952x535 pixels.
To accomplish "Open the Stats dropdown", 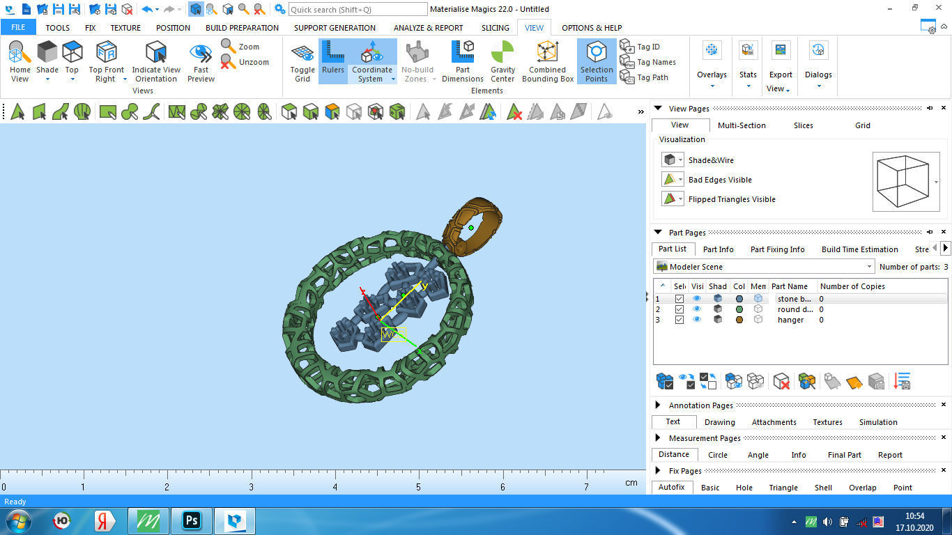I will (748, 86).
